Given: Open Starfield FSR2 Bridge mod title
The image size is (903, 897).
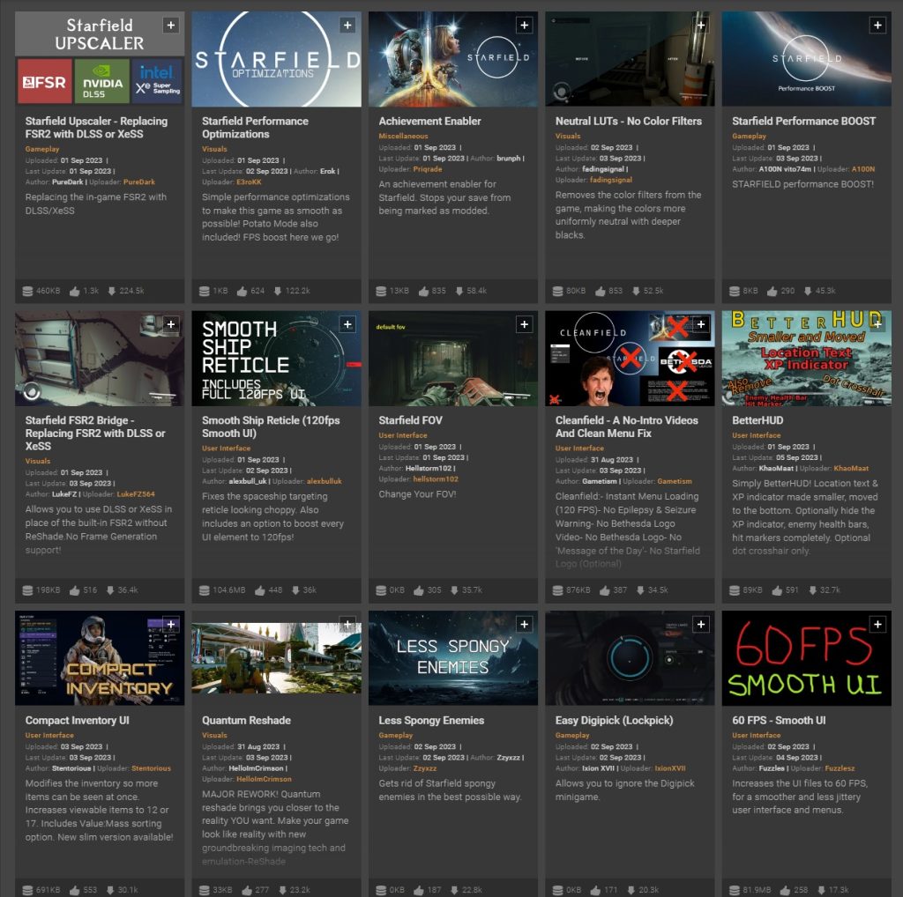Looking at the screenshot, I should click(95, 434).
